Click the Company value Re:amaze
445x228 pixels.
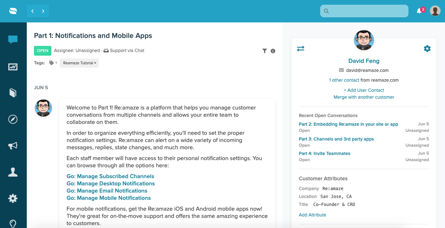333,189
